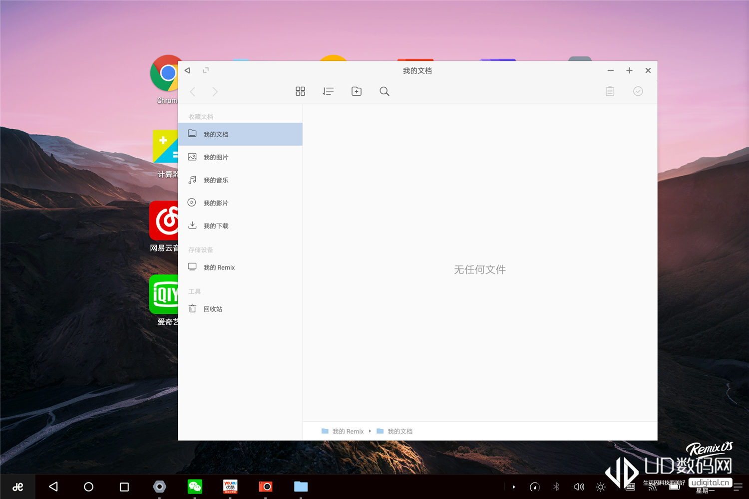
Task: Go forward with the right chevron arrow
Action: click(215, 92)
